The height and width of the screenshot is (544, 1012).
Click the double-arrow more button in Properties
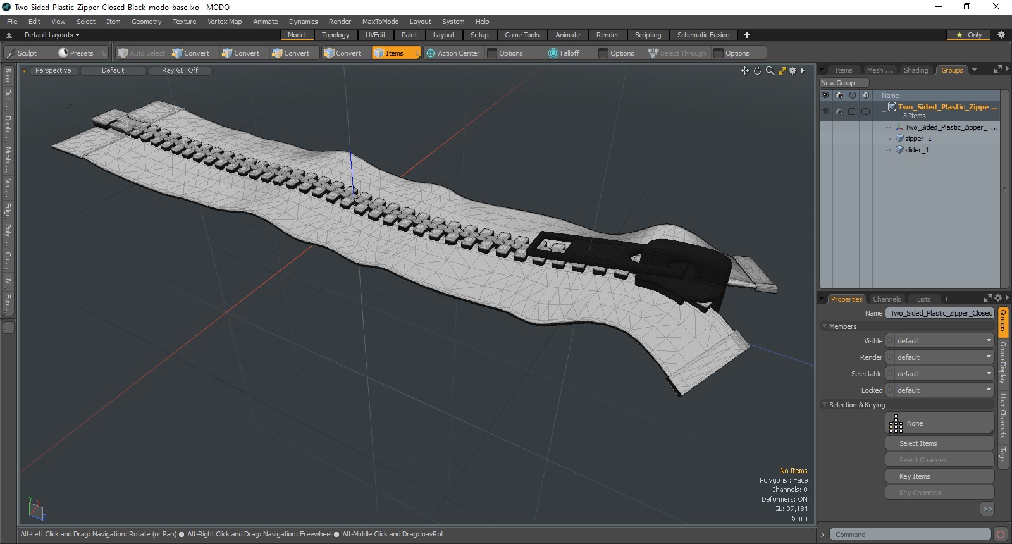(987, 509)
